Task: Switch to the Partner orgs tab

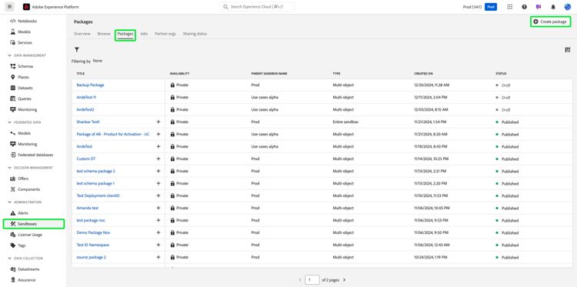Action: 165,34
